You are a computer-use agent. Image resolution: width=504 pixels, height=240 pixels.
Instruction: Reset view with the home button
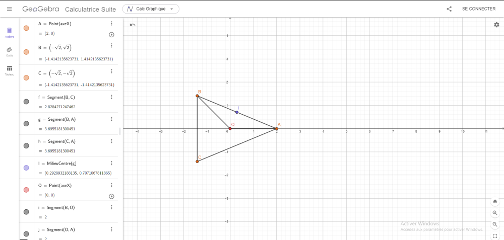[x=495, y=202]
